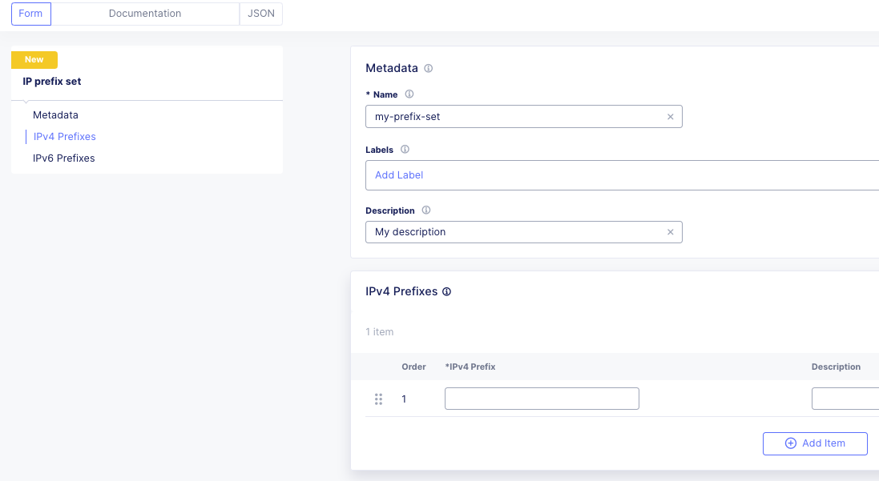Focus the IPv4 Prefix input for row 1
Screen dimensions: 879x481
tap(542, 398)
